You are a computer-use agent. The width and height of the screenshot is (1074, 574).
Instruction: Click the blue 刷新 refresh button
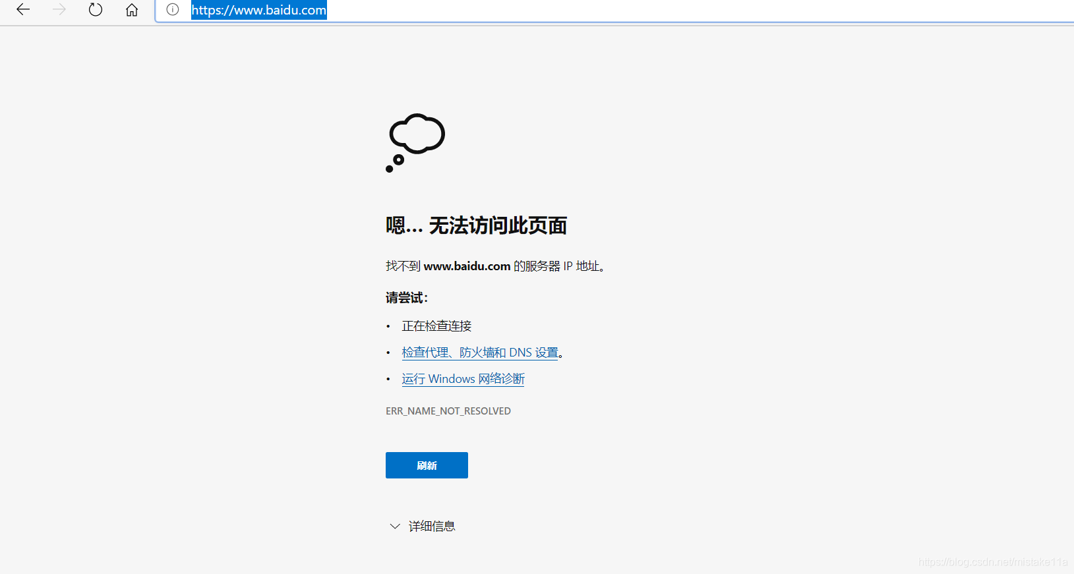(427, 465)
